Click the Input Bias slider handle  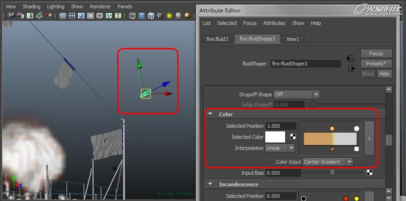pos(333,172)
